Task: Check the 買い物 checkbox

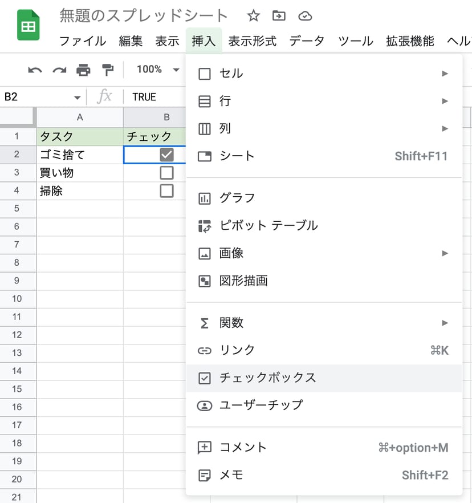Action: [x=166, y=173]
